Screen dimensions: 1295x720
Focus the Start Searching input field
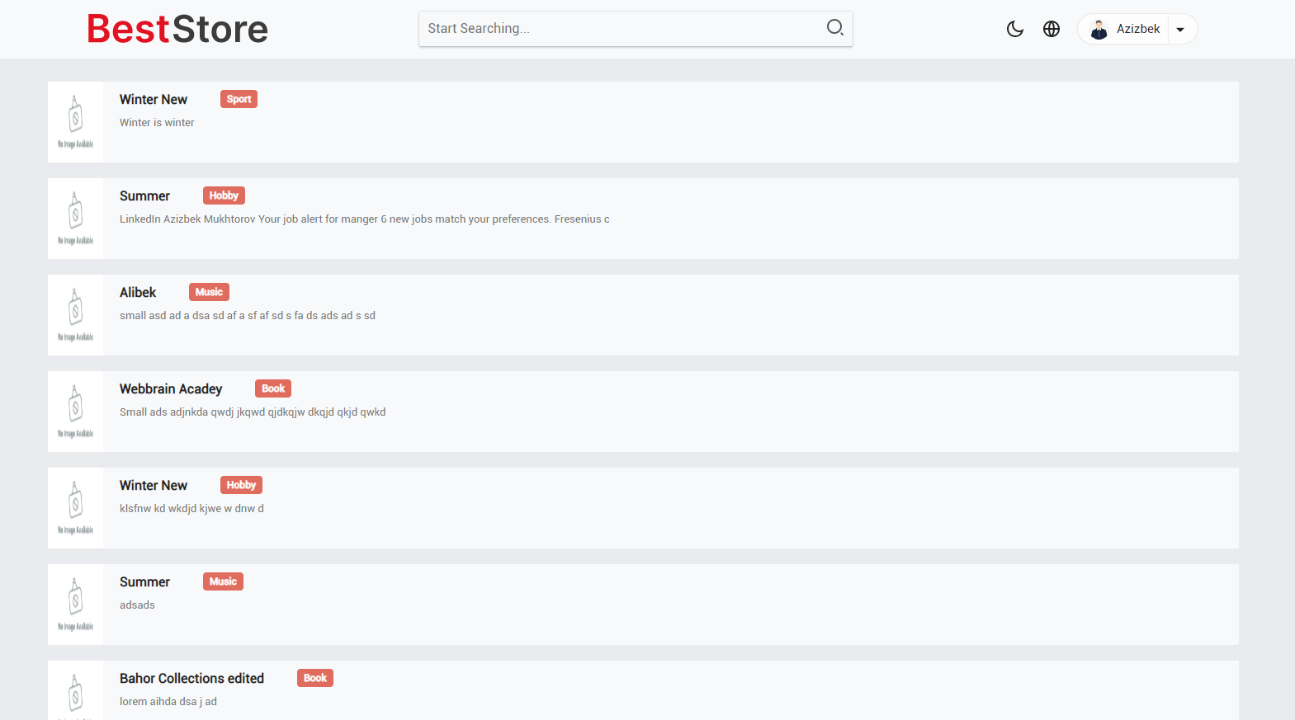click(619, 29)
